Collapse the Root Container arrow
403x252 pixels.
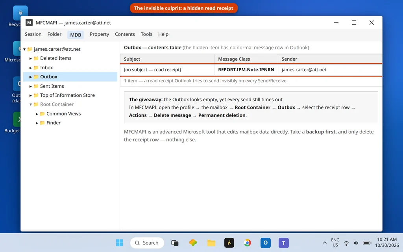tap(31, 104)
